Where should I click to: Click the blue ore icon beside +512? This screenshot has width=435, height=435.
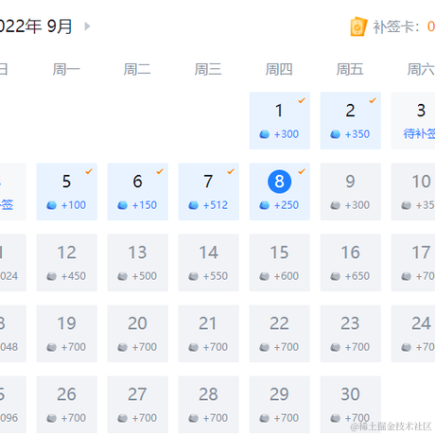click(x=193, y=205)
